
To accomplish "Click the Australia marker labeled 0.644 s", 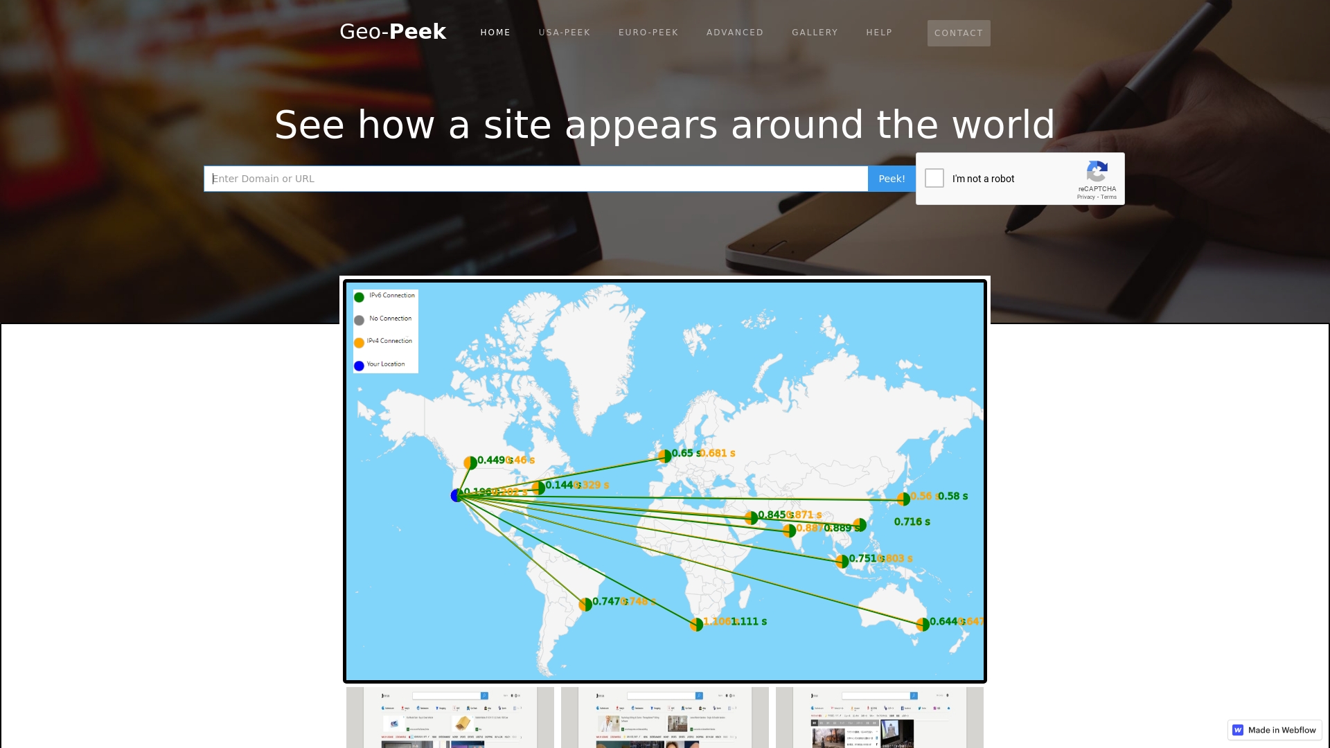I will 923,624.
